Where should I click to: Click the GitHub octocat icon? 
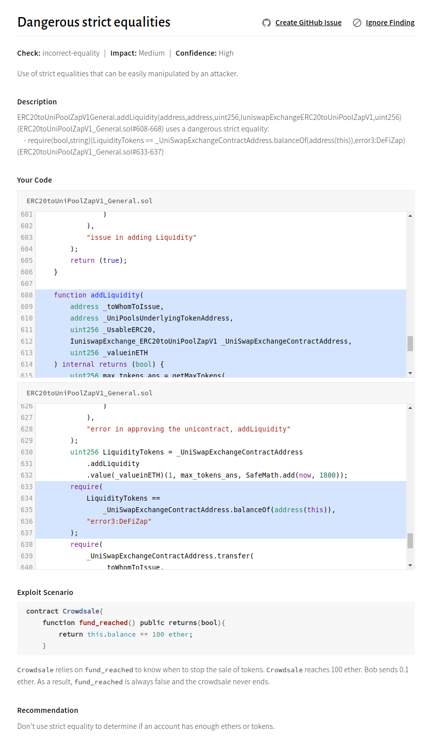(x=266, y=23)
